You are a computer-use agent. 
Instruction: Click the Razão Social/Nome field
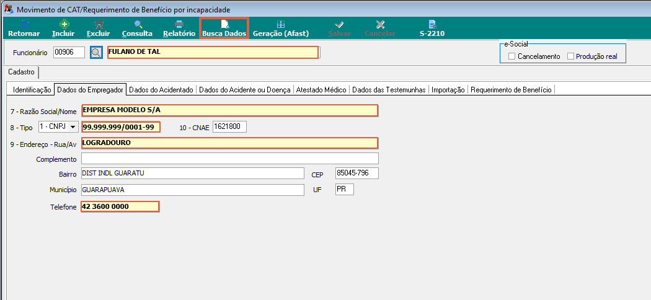(229, 110)
